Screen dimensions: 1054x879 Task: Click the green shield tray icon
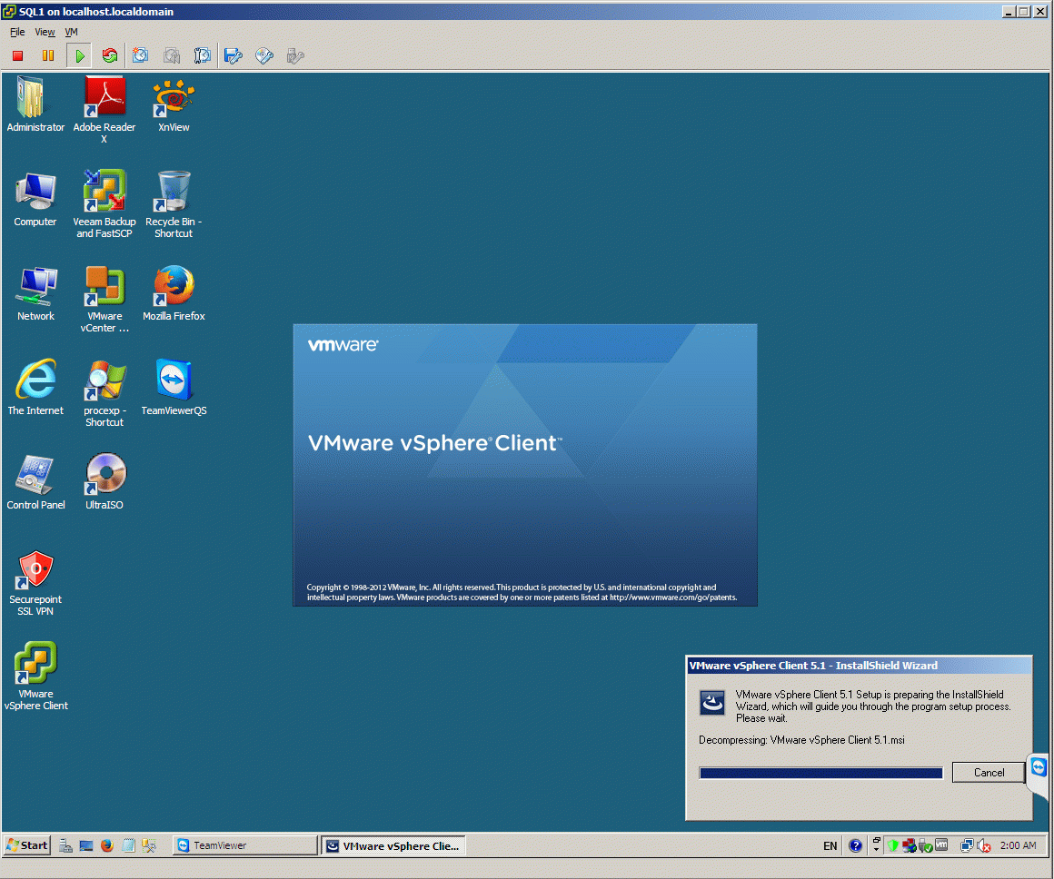click(x=893, y=845)
